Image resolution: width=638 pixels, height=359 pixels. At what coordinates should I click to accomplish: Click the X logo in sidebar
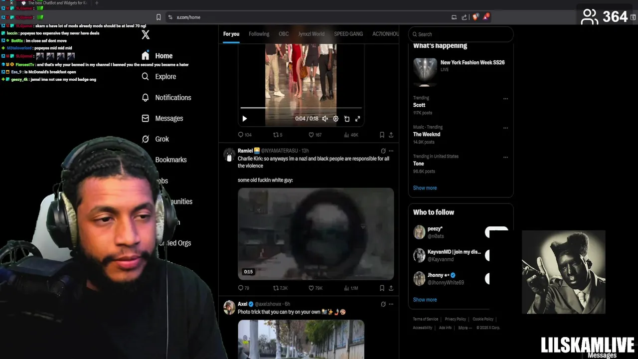[x=146, y=34]
